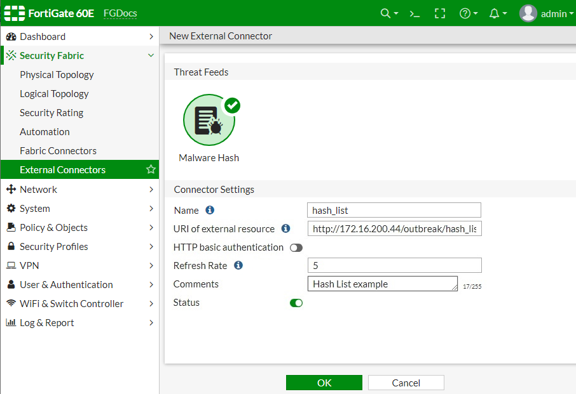The height and width of the screenshot is (394, 576).
Task: Open the help question mark dropdown
Action: [469, 13]
